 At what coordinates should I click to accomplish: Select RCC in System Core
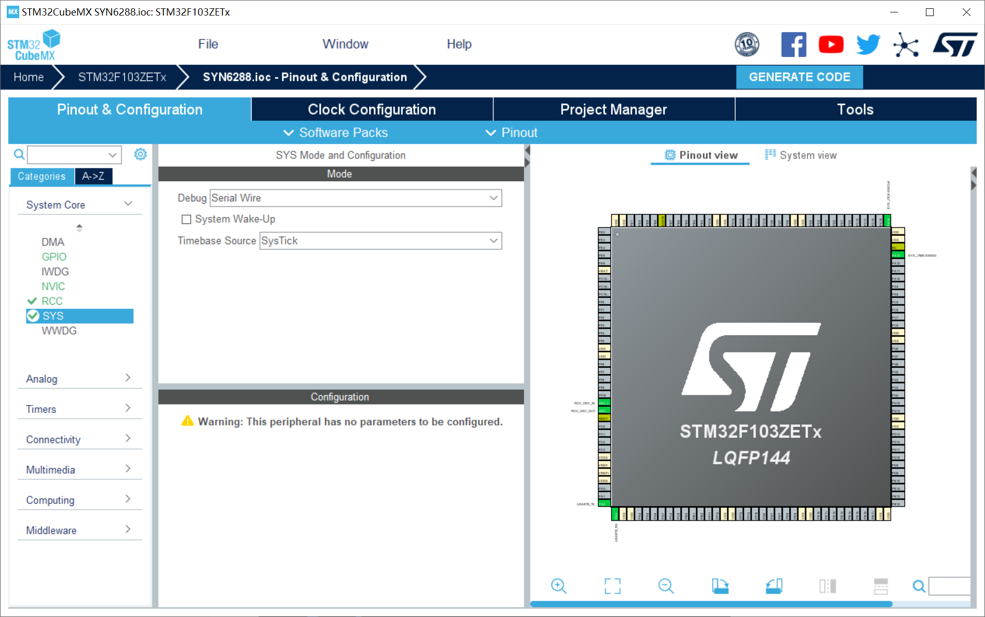52,301
